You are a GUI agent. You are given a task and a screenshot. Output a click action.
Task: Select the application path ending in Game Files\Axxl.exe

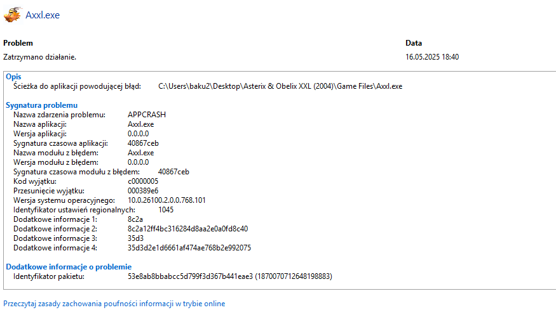click(280, 86)
